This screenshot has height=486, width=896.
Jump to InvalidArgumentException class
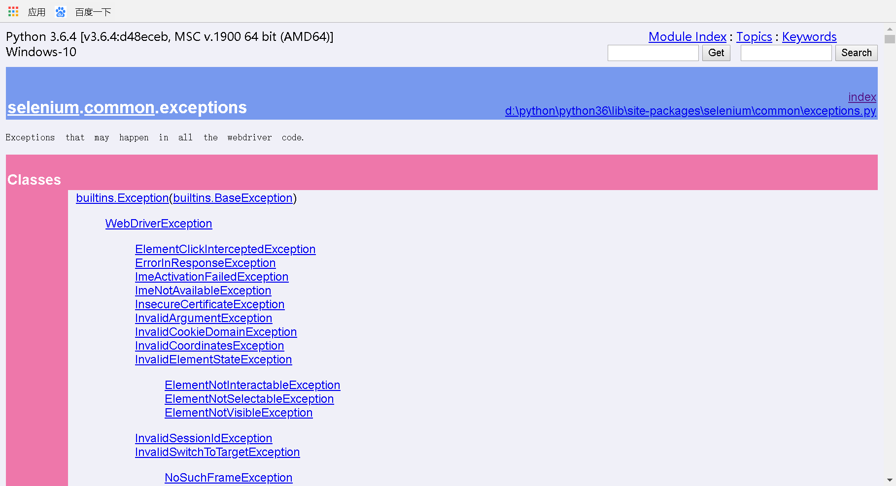pyautogui.click(x=204, y=318)
